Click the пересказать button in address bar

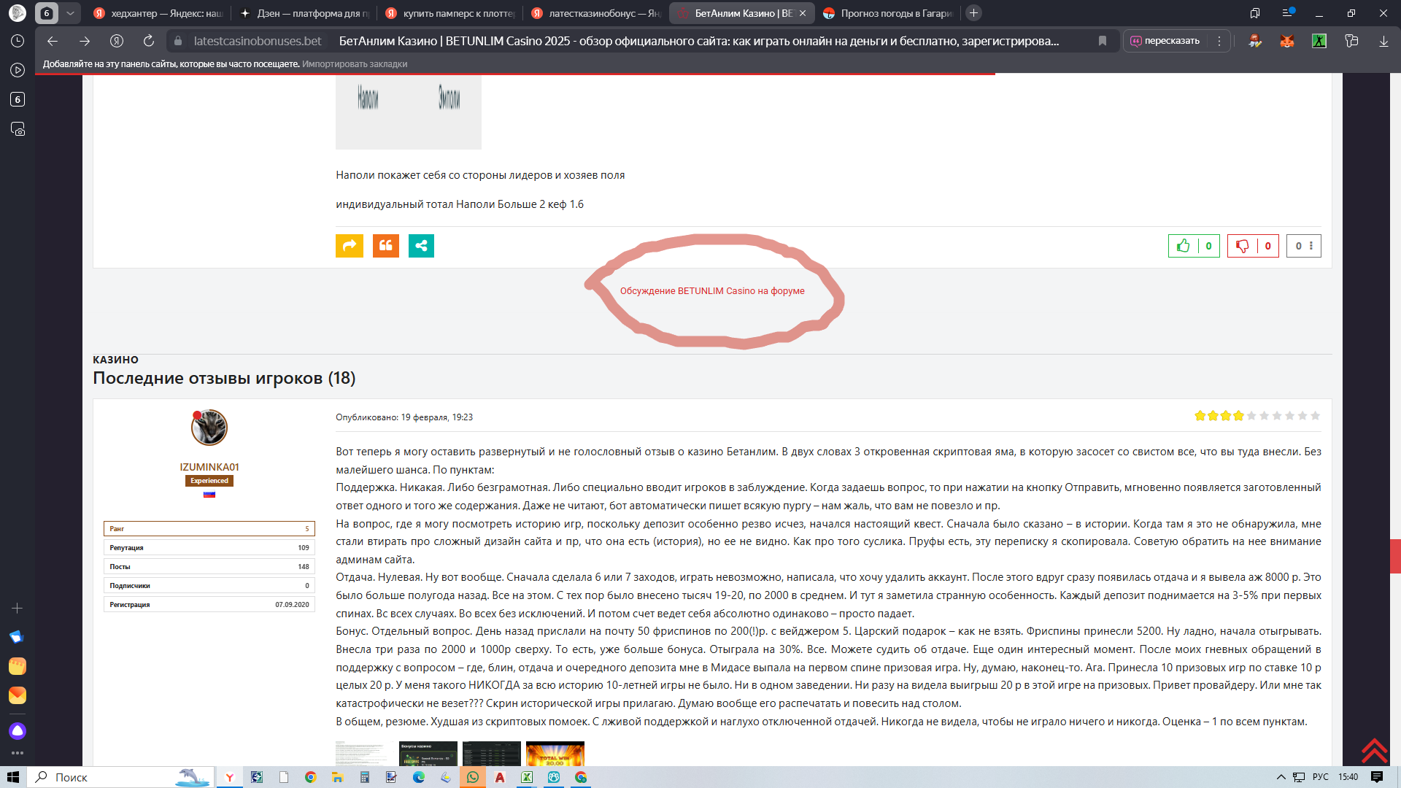point(1165,41)
